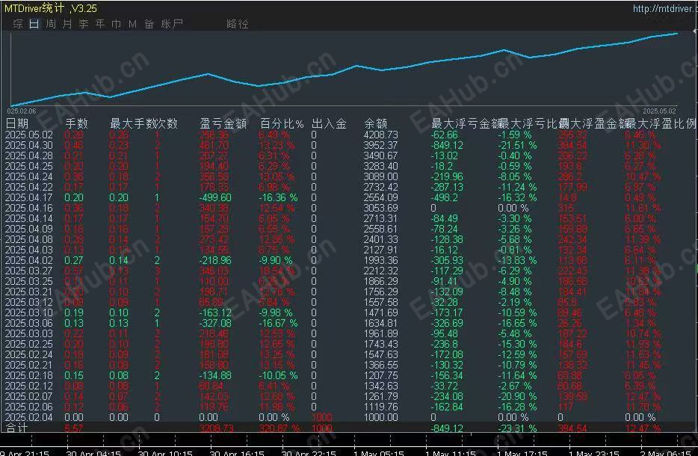Click the blue equity curve chart
This screenshot has height=456, width=698.
coord(344,69)
